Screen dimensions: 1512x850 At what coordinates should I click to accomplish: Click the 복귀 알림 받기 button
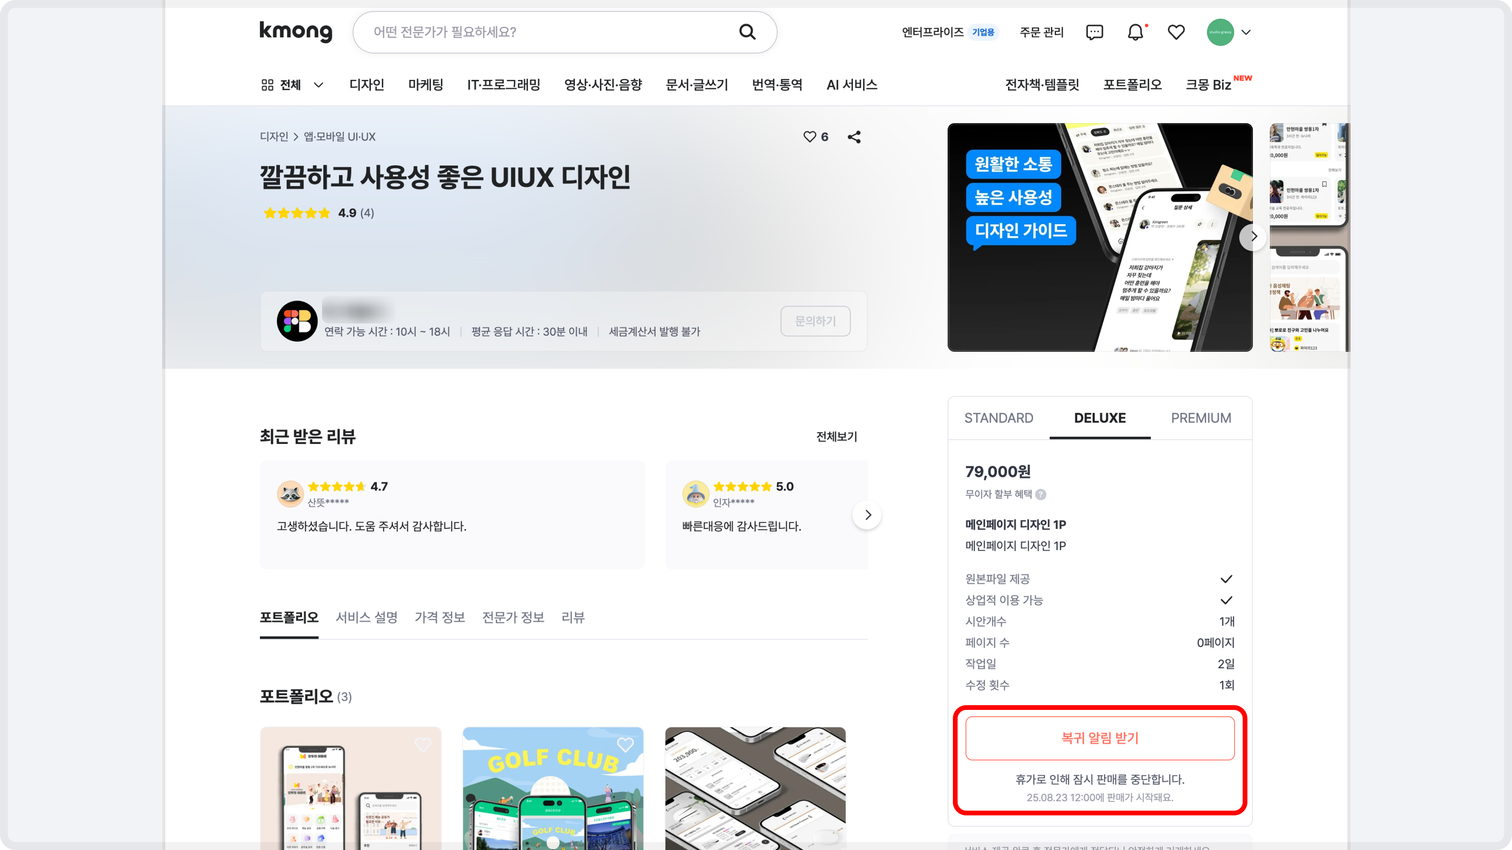[1100, 738]
